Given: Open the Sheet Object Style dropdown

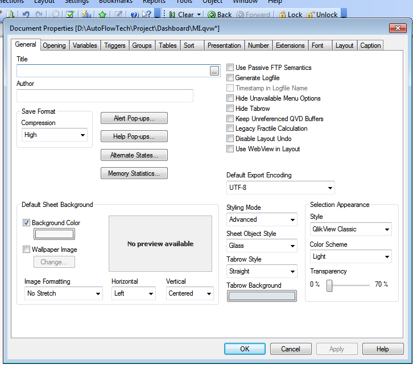Looking at the screenshot, I should [262, 246].
